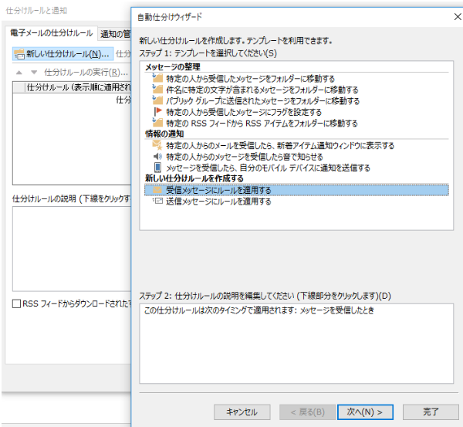The image size is (463, 427).
Task: Click the step 2 rule description box
Action: point(296,344)
